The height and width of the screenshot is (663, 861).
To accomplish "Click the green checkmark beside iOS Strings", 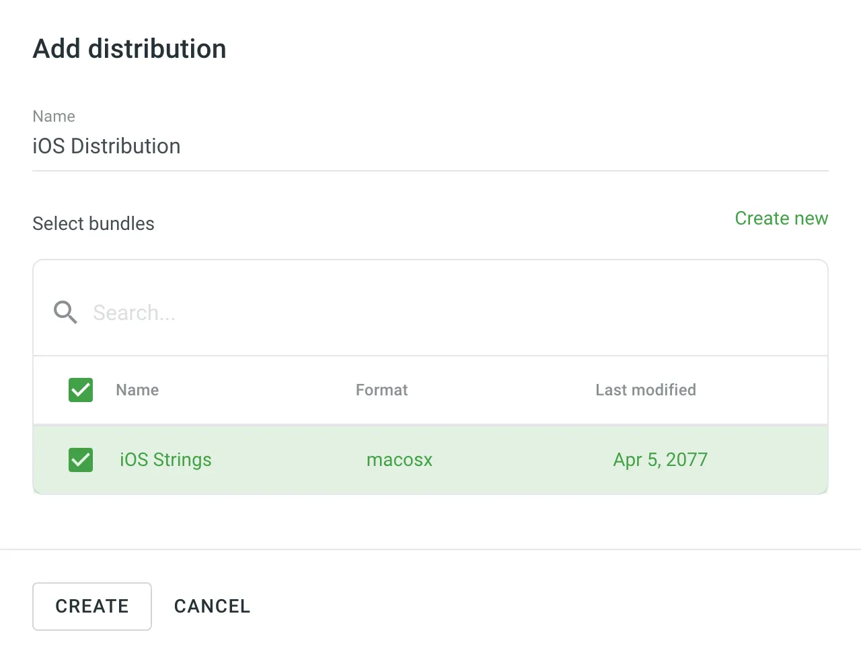I will tap(80, 460).
